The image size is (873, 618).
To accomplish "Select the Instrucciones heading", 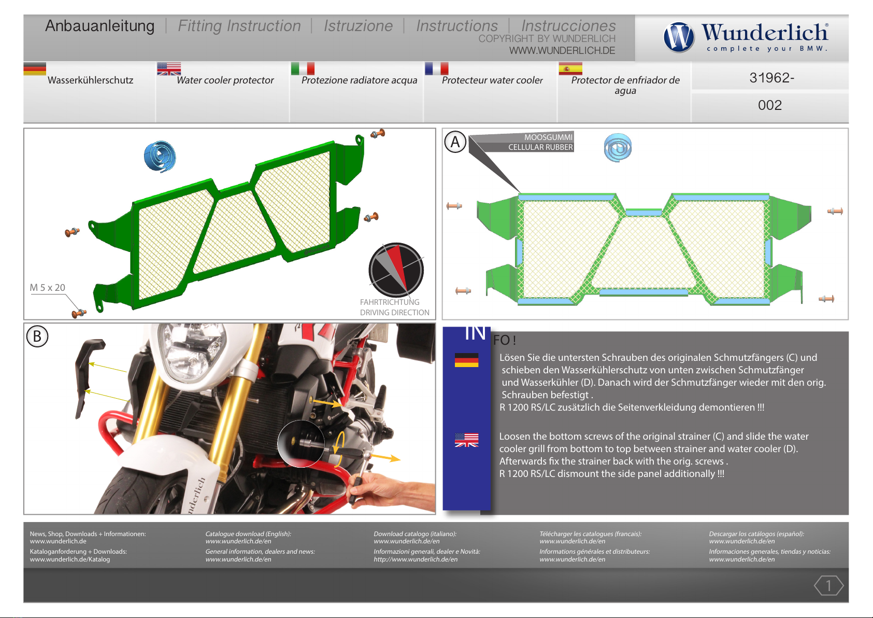I will (568, 26).
